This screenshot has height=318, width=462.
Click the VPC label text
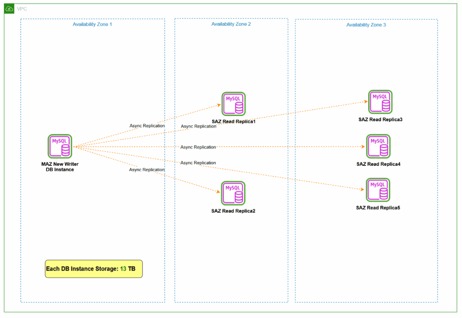click(x=22, y=9)
